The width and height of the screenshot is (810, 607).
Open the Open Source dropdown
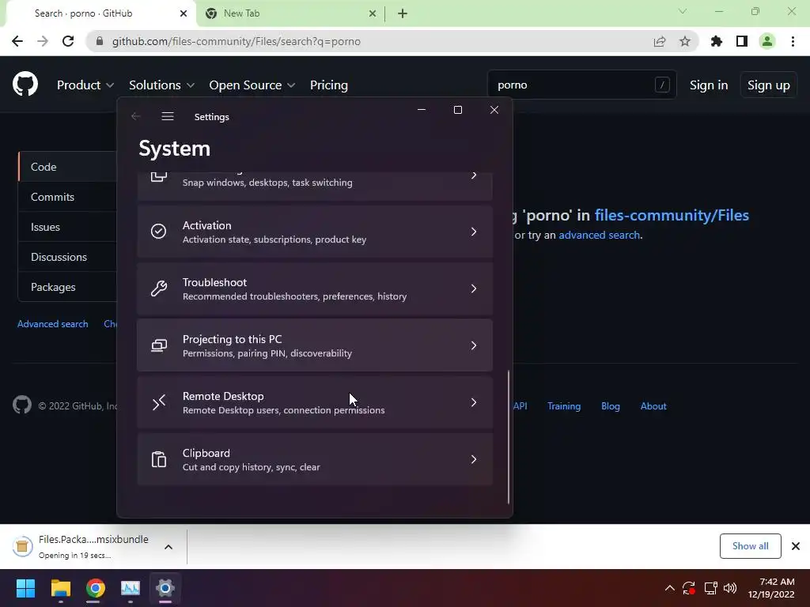(252, 85)
